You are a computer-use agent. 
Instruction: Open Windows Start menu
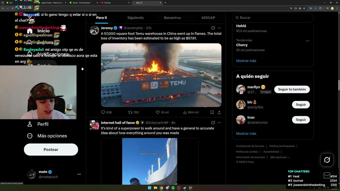[150, 188]
